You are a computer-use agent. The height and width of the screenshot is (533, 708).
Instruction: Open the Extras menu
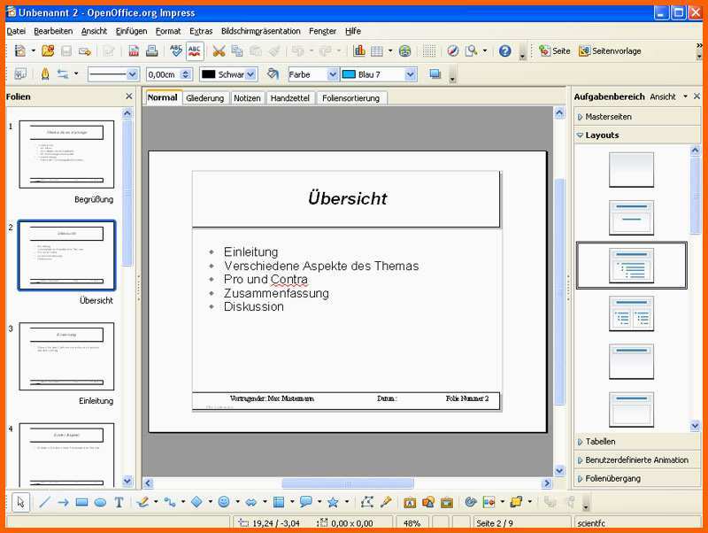[201, 31]
